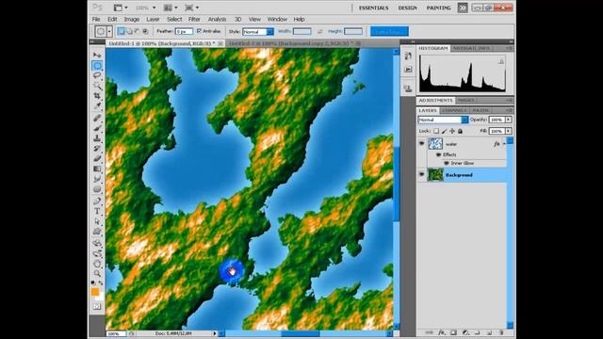The image size is (603, 339).
Task: Open the Filter menu
Action: click(x=194, y=19)
